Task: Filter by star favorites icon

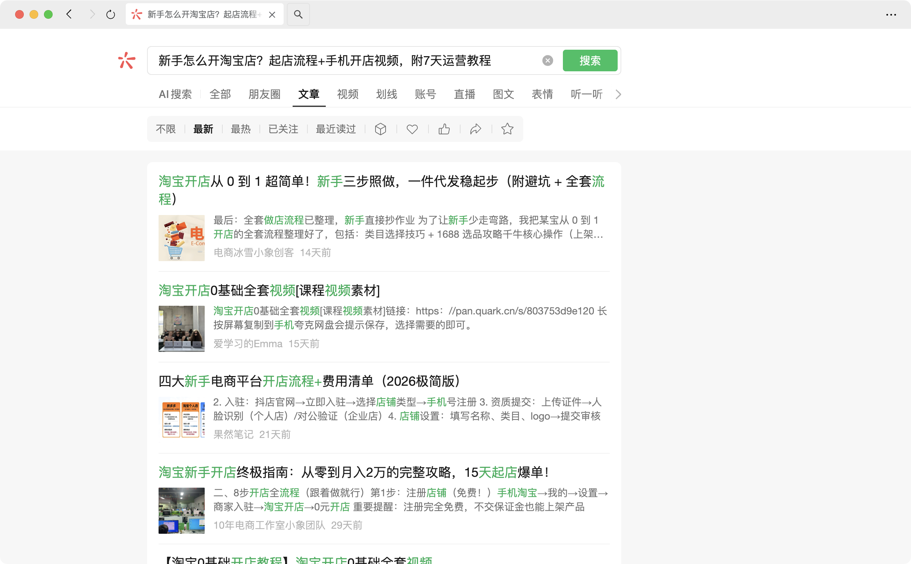Action: pyautogui.click(x=507, y=129)
